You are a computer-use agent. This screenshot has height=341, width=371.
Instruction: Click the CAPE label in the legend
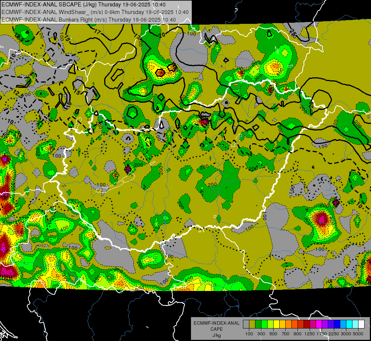point(216,329)
